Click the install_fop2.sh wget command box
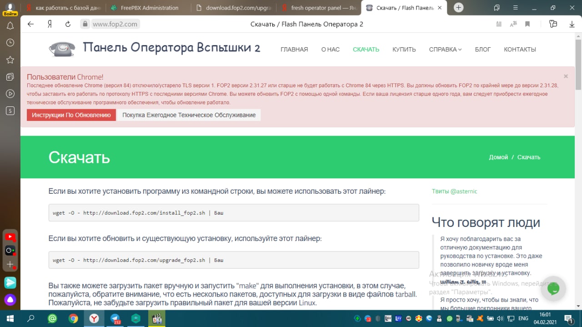 pos(234,213)
